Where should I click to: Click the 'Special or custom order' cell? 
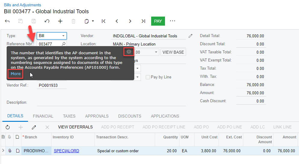(125, 151)
